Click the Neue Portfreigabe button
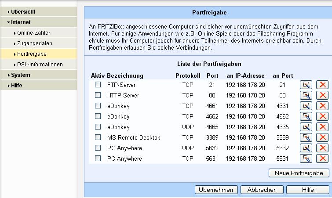This screenshot has width=332, height=198. 299,173
